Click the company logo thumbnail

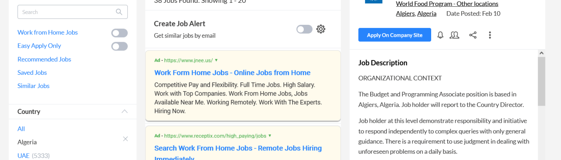[x=373, y=2]
